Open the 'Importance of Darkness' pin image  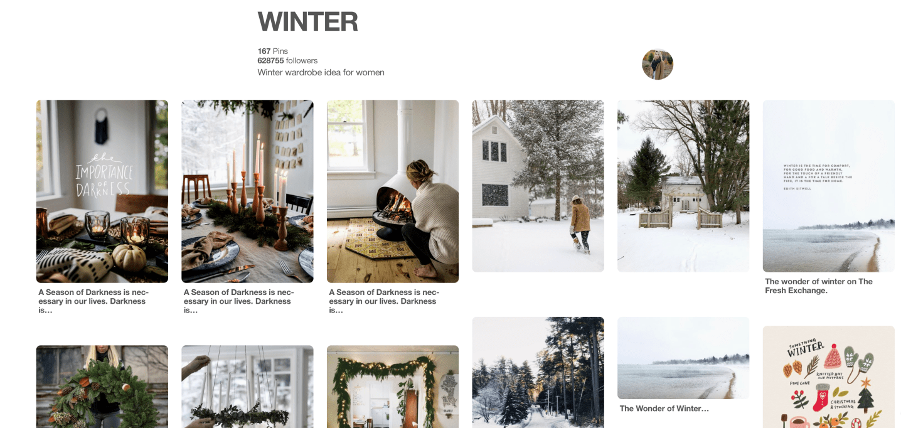pos(102,191)
